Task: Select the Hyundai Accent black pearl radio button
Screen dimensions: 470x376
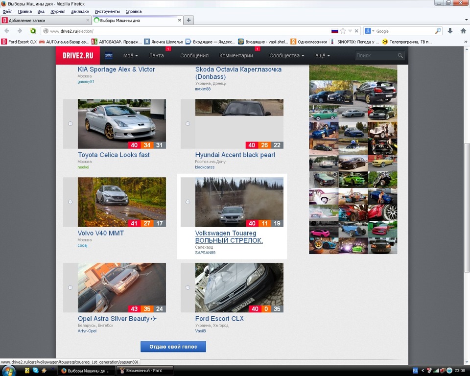Action: (x=188, y=123)
